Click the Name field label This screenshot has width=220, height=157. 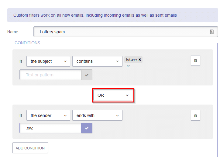pyautogui.click(x=13, y=32)
